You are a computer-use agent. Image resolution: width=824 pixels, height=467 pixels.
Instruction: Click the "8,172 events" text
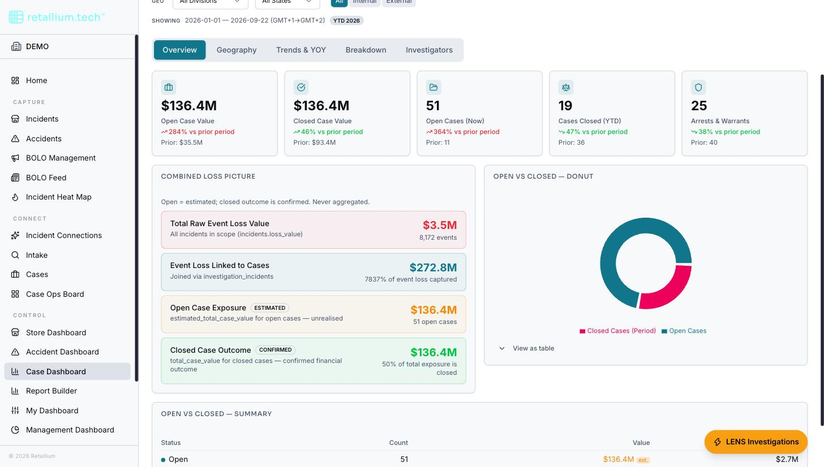tap(438, 237)
